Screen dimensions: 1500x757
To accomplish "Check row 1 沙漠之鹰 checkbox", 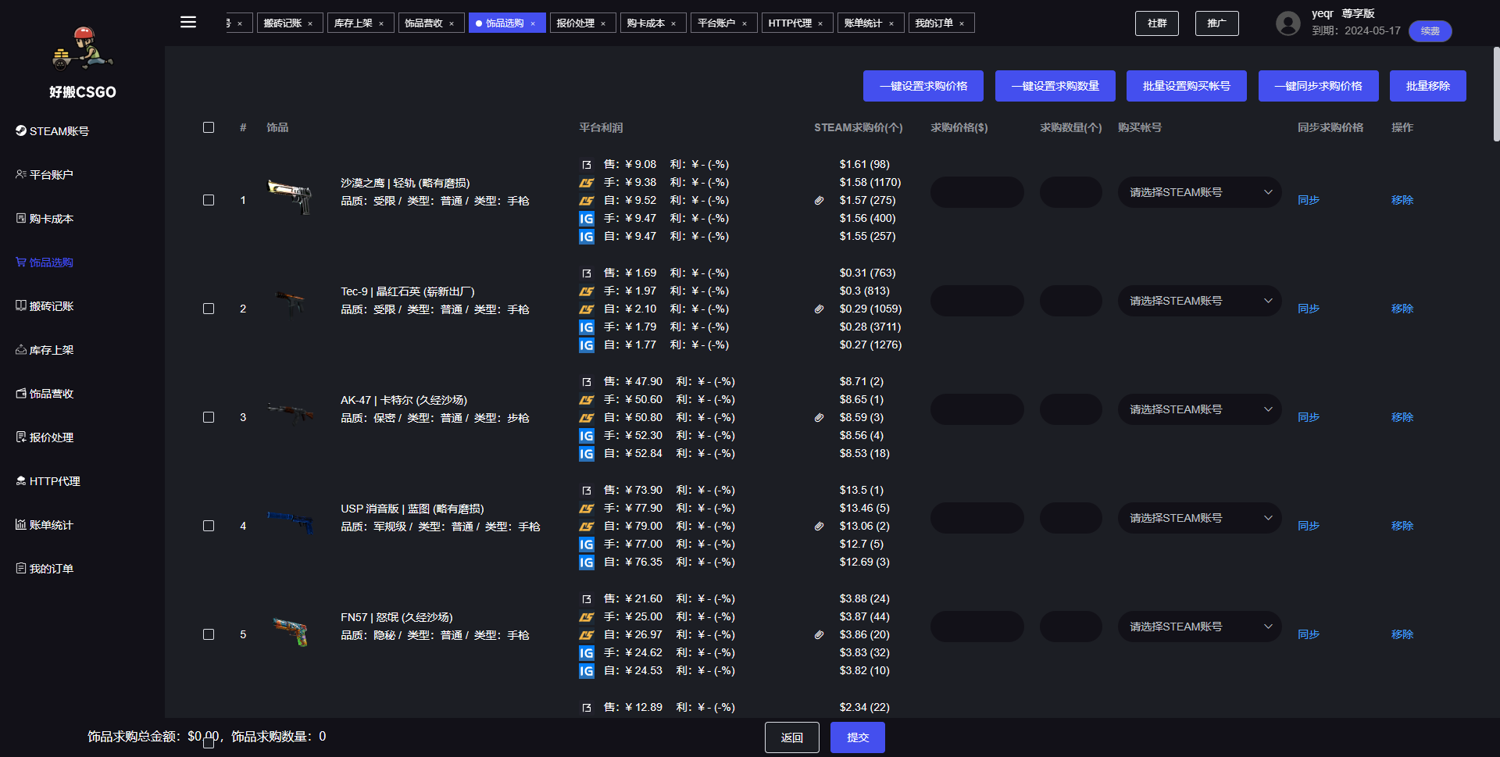I will (x=209, y=200).
